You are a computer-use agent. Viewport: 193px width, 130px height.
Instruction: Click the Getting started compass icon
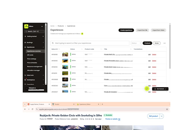click(25, 36)
